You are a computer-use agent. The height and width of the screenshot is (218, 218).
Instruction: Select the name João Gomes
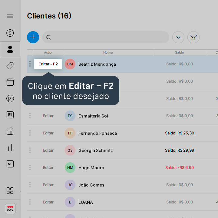pyautogui.click(x=91, y=185)
